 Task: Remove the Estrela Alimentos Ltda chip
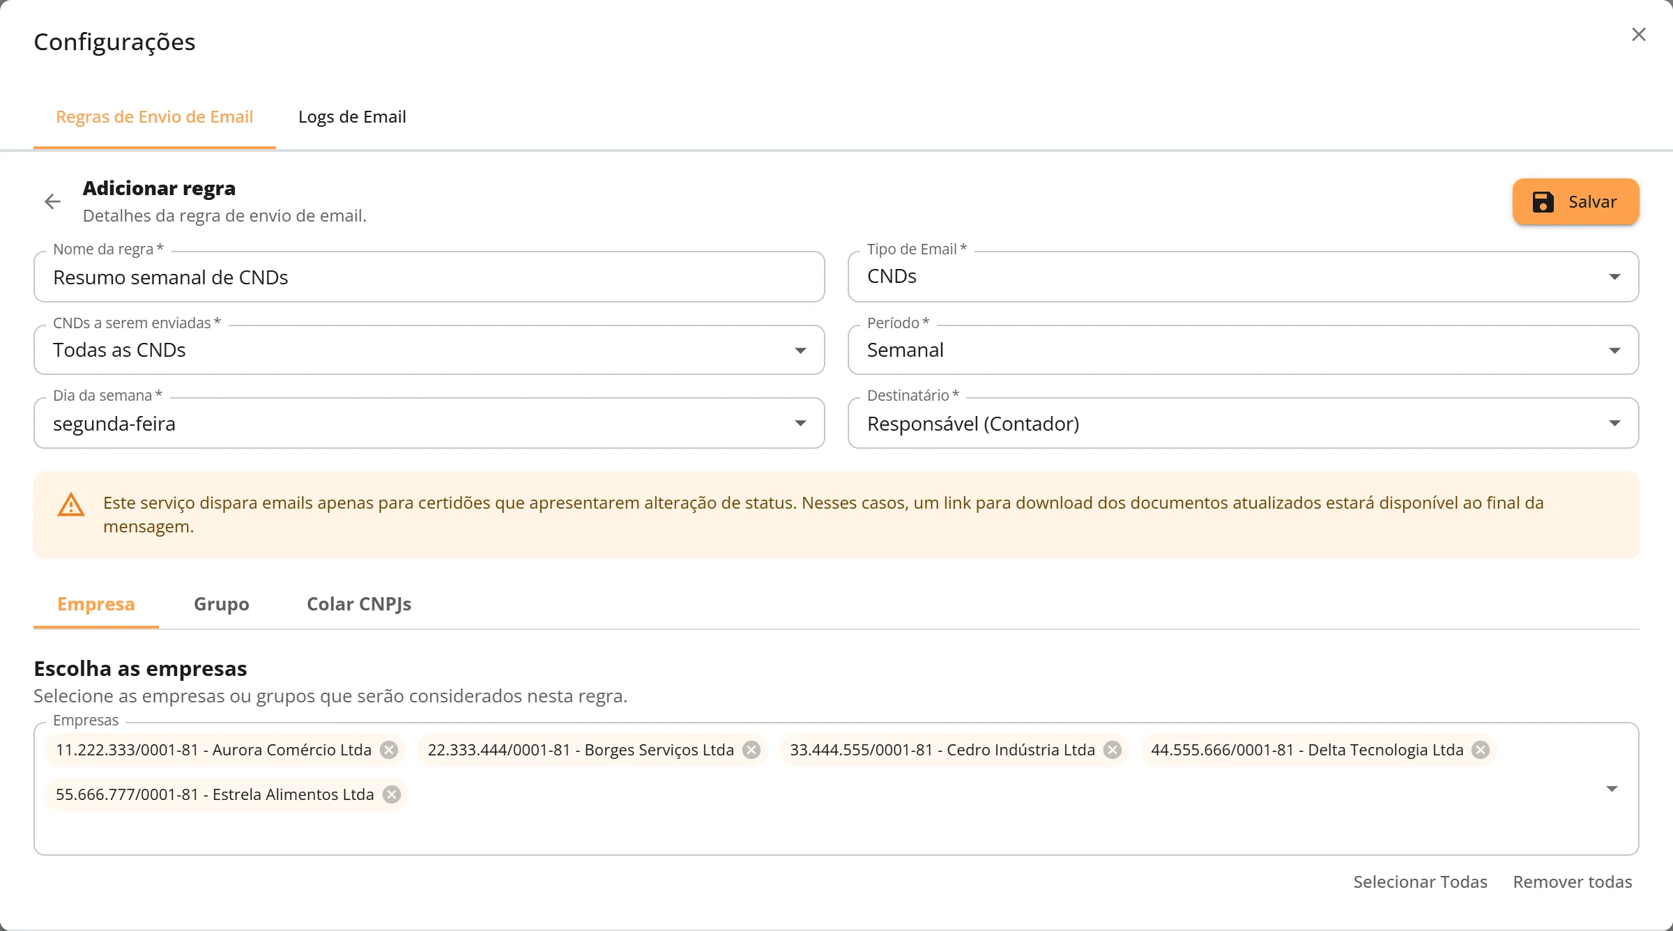point(392,794)
